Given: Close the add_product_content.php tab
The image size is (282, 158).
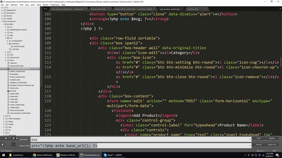Looking at the screenshot, I should point(182,9).
